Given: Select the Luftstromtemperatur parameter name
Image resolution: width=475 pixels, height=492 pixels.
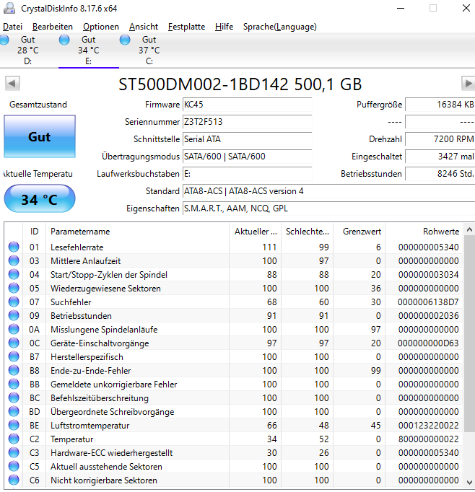Looking at the screenshot, I should (x=90, y=426).
